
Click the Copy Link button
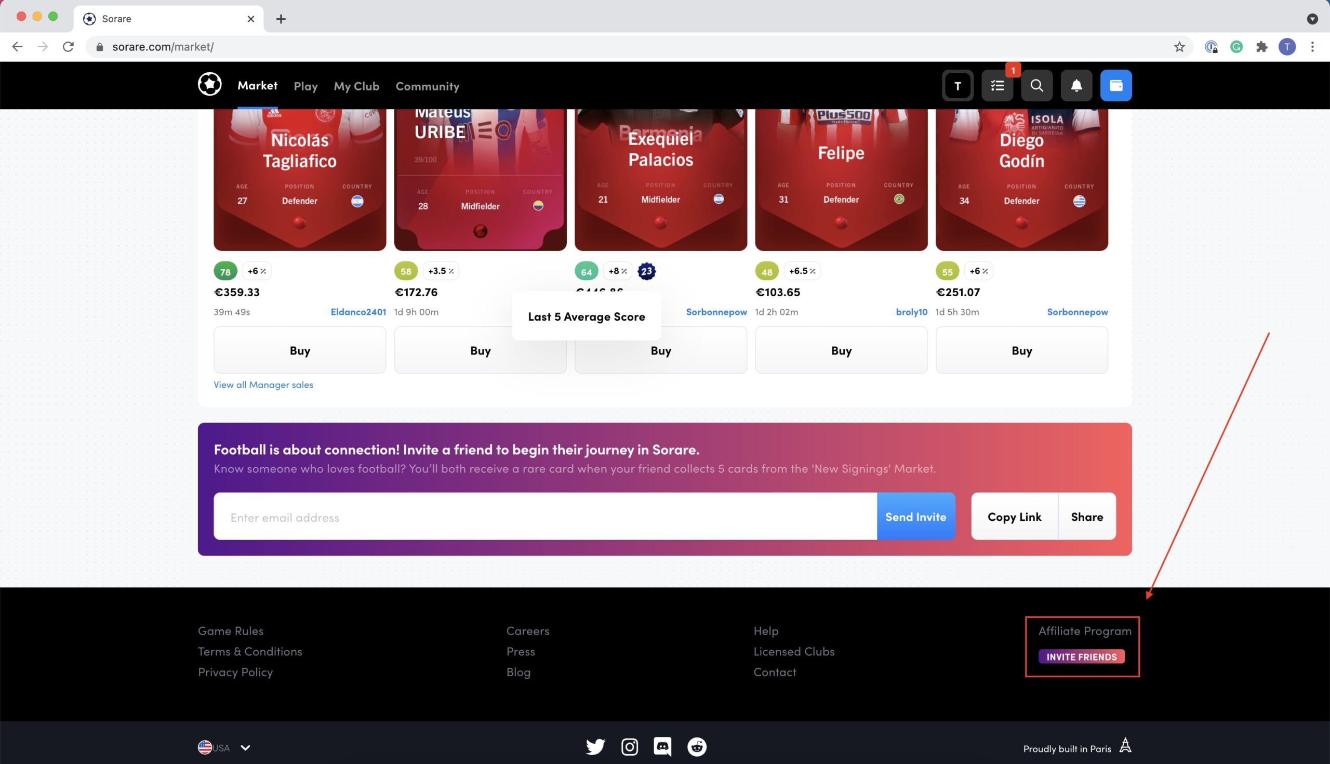click(x=1014, y=516)
